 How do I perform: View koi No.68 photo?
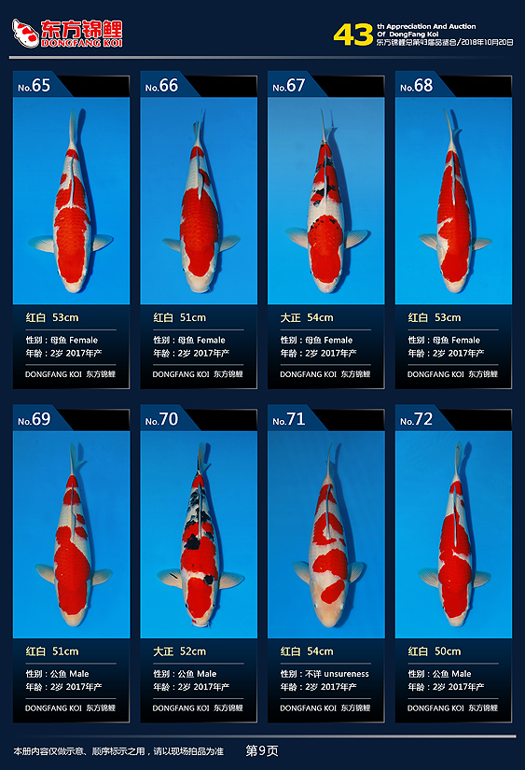tap(453, 201)
